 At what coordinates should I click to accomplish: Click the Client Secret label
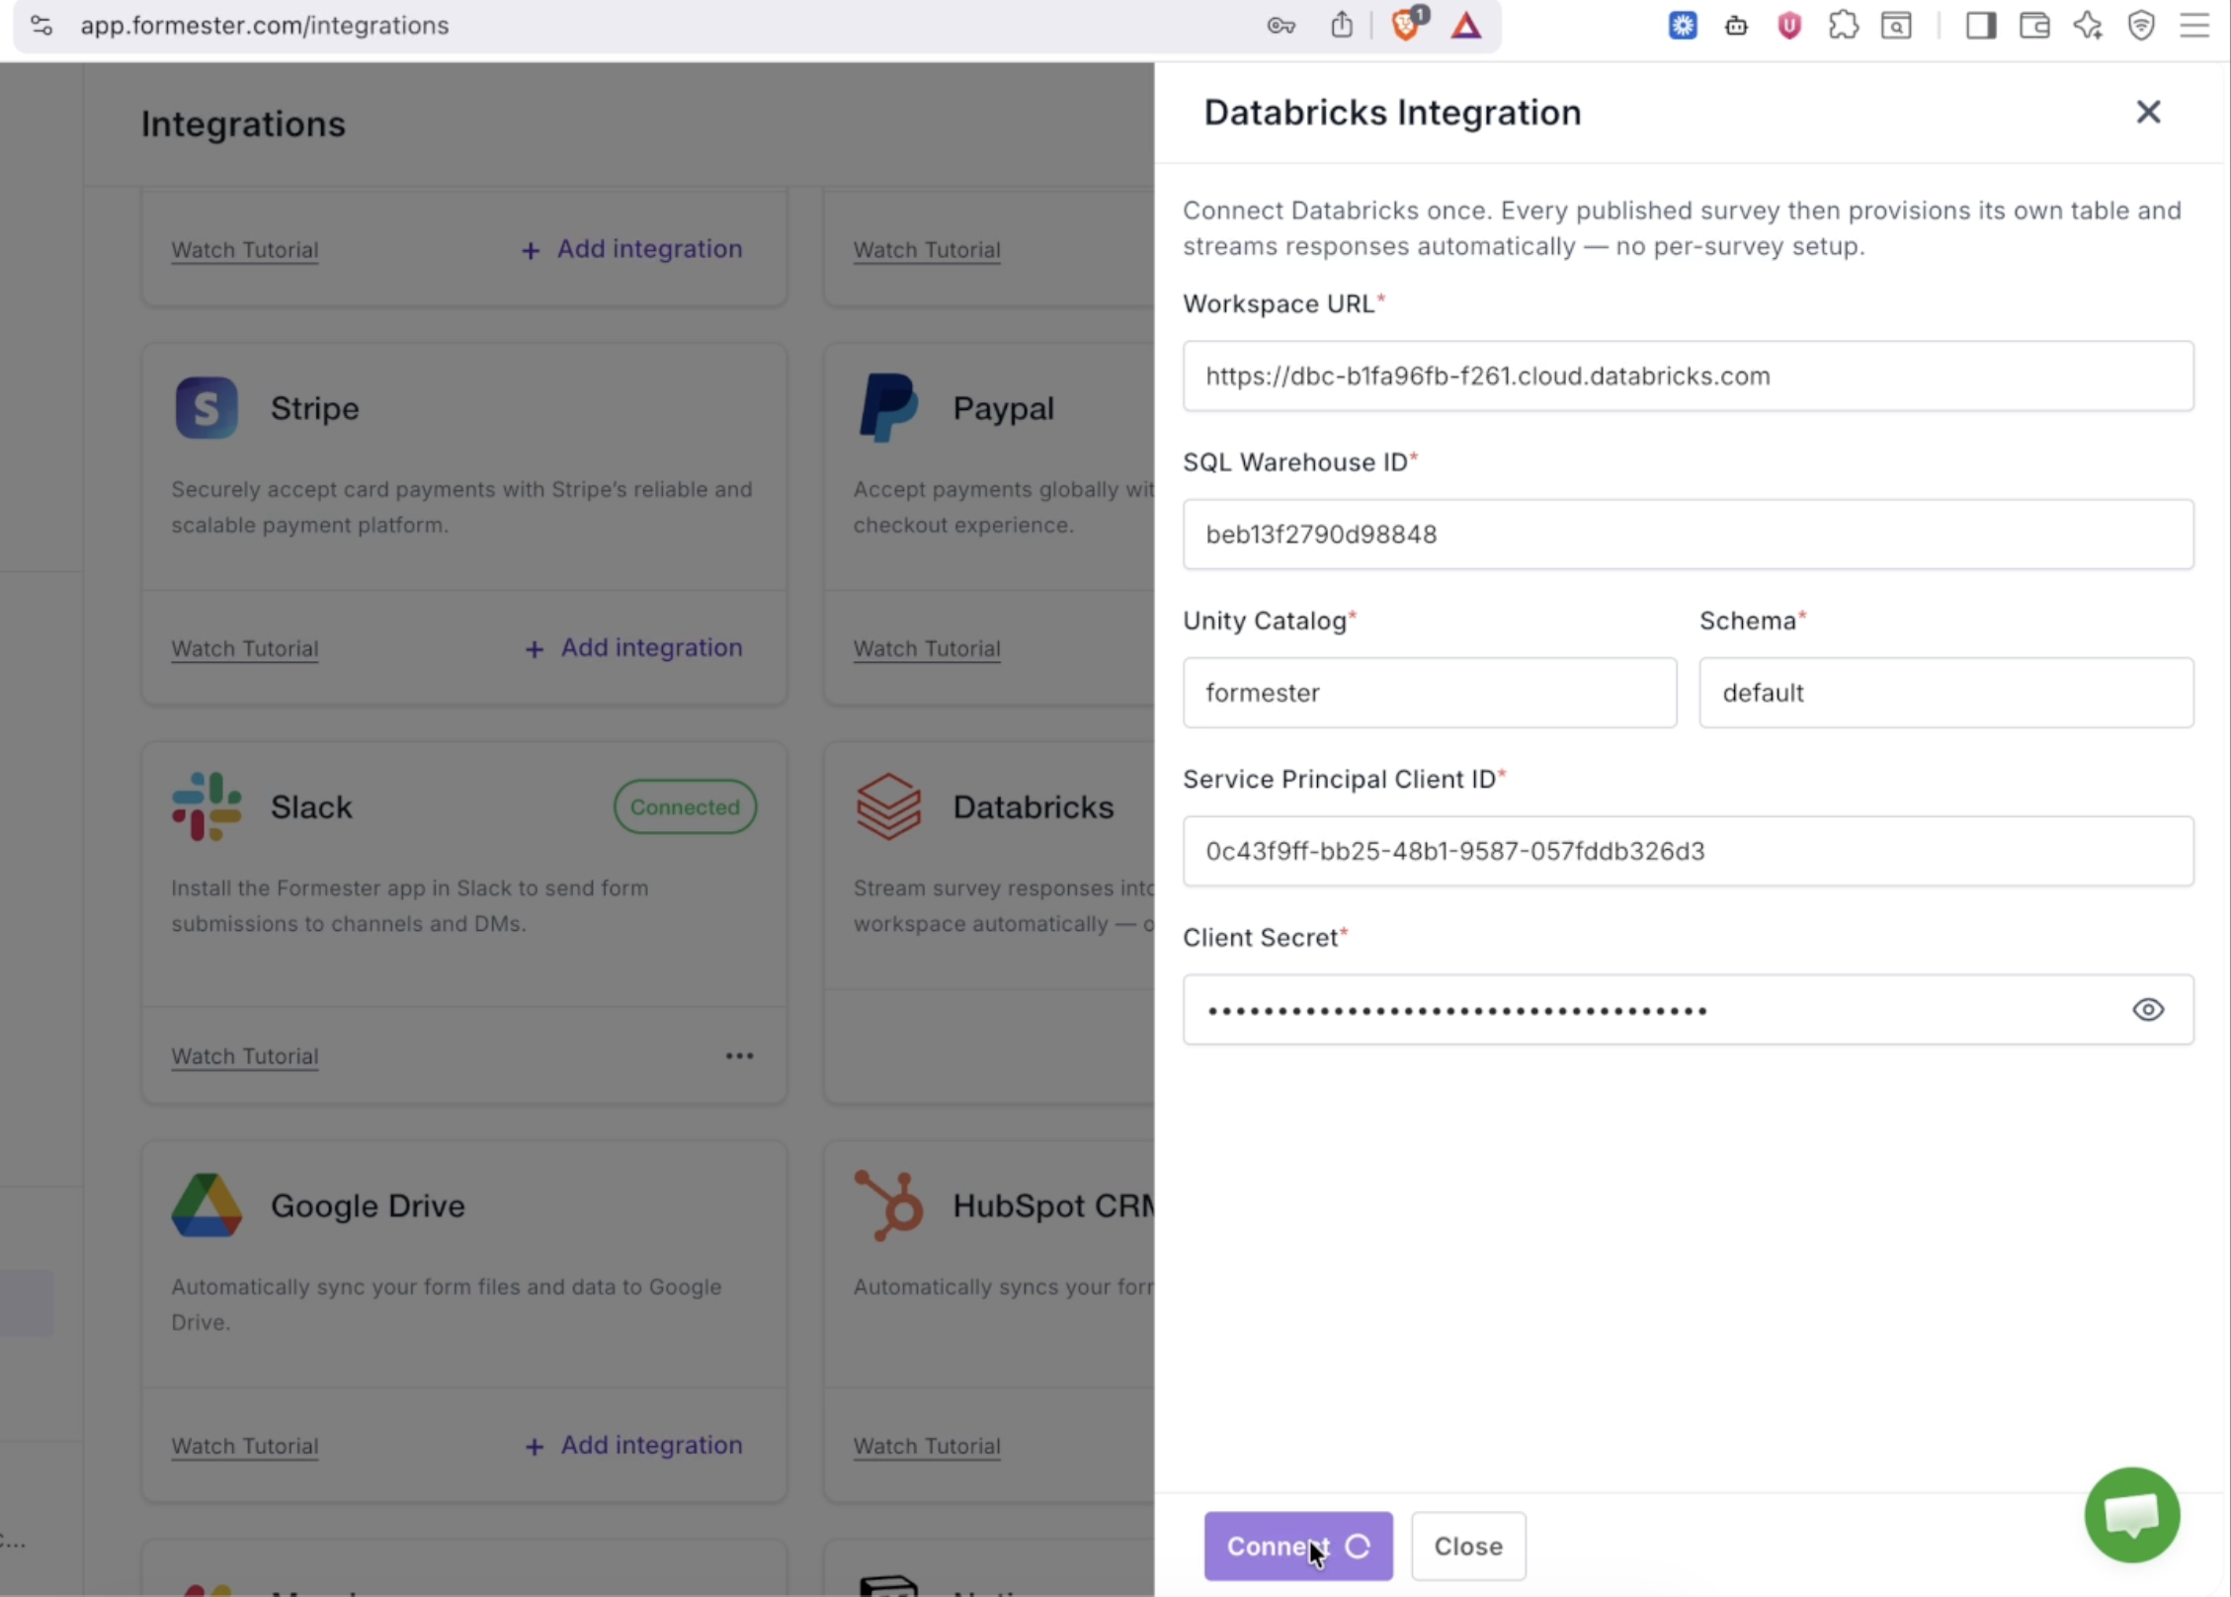1261,937
